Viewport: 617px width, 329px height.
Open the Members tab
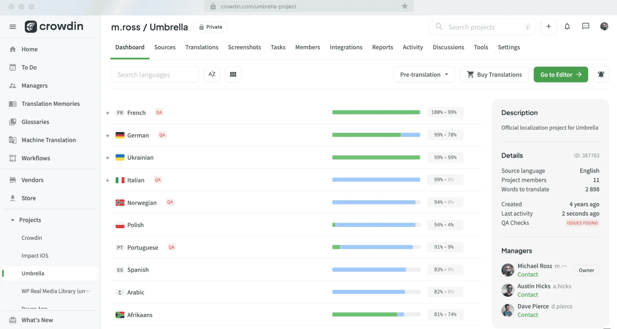308,47
